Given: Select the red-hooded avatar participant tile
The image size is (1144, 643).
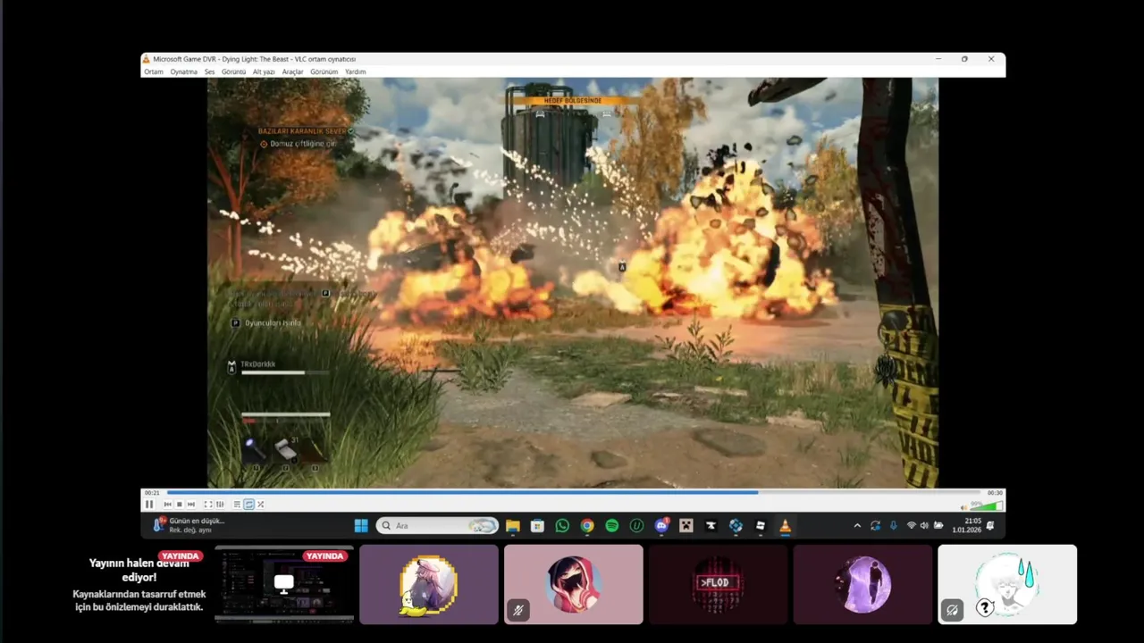Looking at the screenshot, I should (574, 584).
